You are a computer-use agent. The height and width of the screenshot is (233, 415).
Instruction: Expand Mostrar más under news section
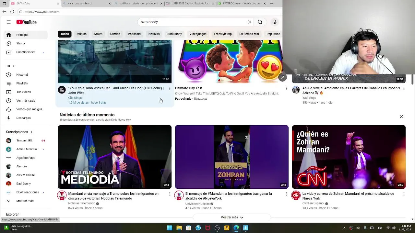(232, 217)
